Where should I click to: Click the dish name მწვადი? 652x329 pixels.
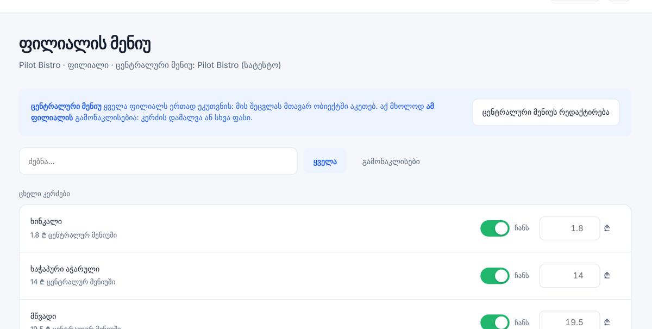(43, 316)
